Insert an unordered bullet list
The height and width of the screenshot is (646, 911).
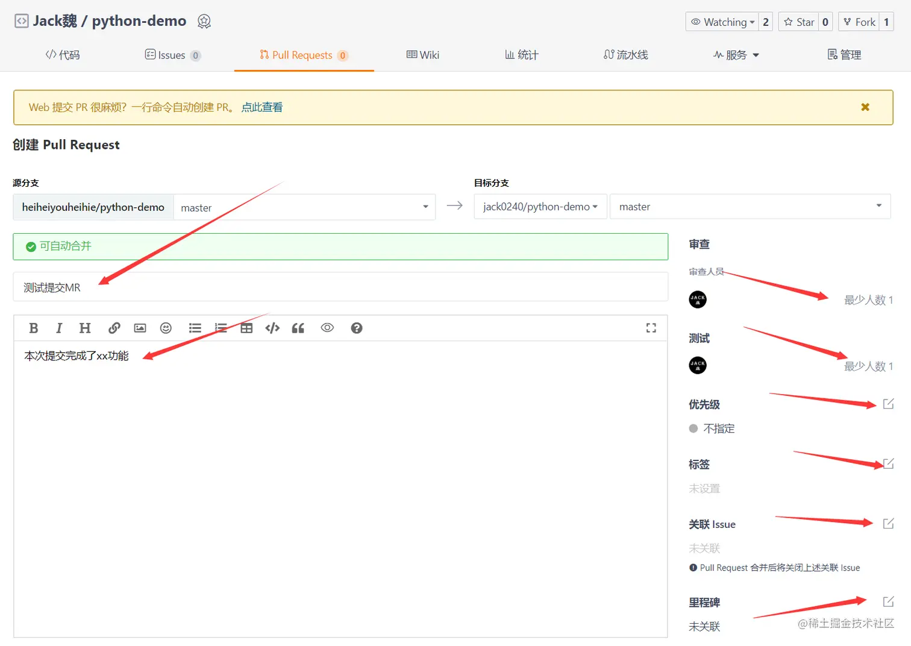pos(195,328)
